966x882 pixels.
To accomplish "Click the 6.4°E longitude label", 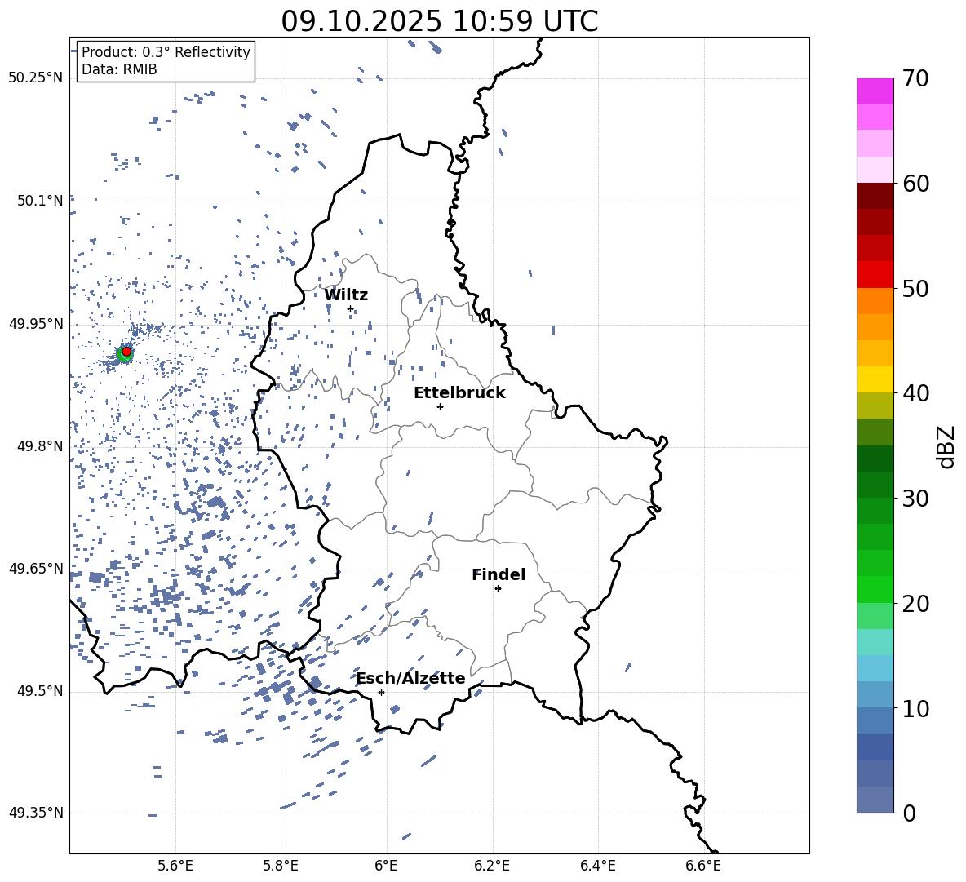I will 597,866.
